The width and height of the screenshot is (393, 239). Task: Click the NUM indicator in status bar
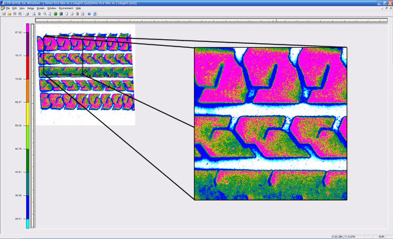[x=381, y=236]
